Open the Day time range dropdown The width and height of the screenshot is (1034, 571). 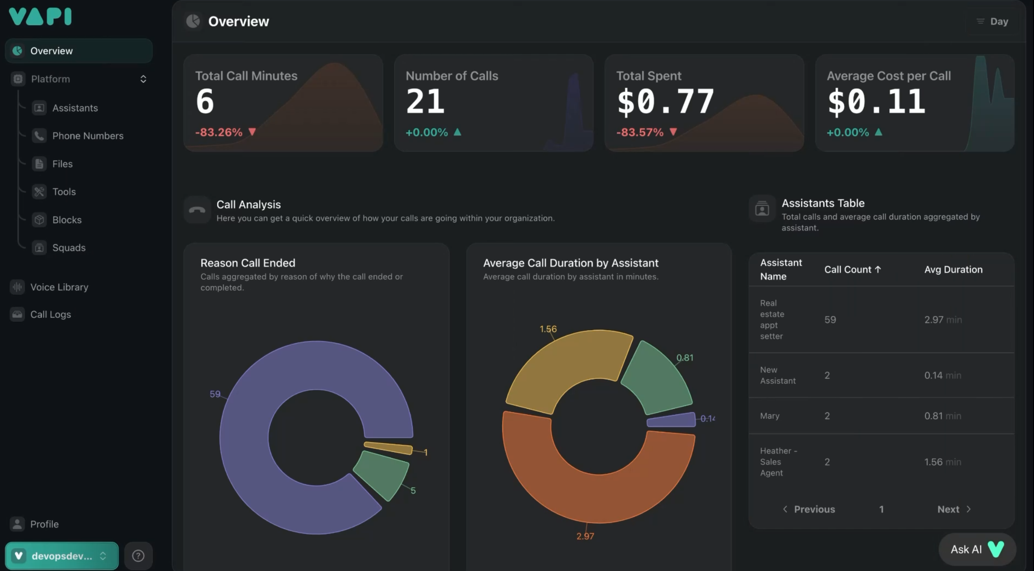click(x=993, y=21)
